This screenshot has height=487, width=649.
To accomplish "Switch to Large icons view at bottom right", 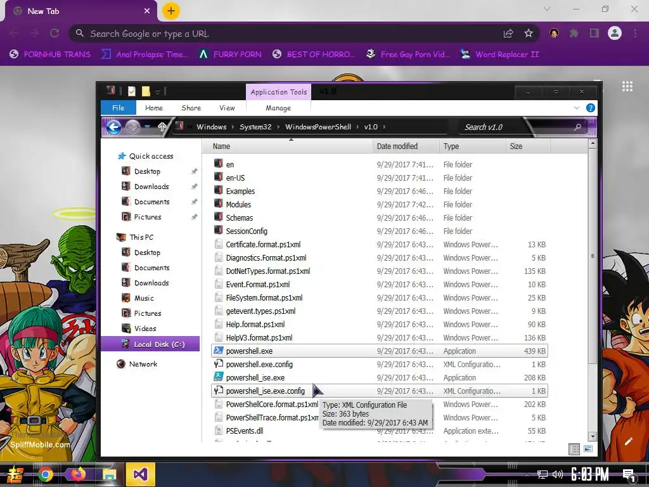I will 588,449.
